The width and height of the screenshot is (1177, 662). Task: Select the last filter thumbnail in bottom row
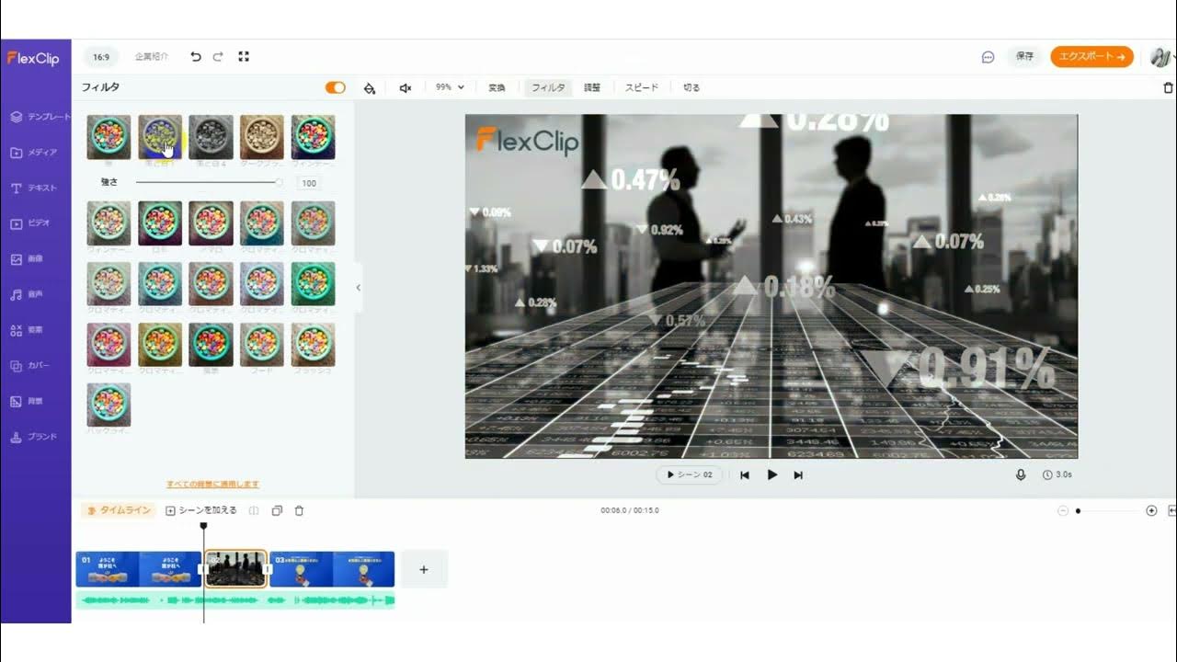(x=109, y=405)
